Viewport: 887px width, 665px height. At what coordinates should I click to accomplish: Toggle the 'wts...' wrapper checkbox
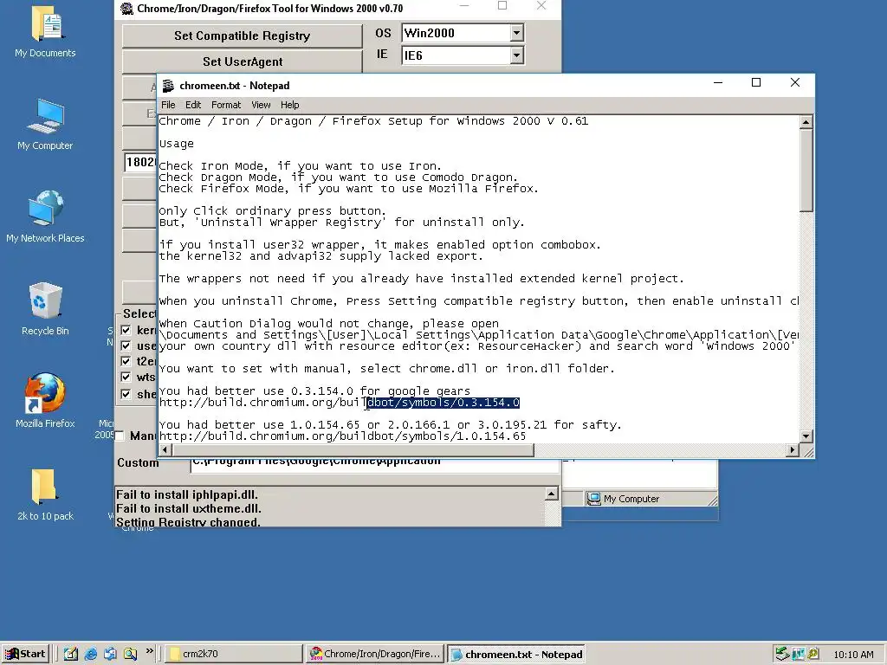[126, 377]
